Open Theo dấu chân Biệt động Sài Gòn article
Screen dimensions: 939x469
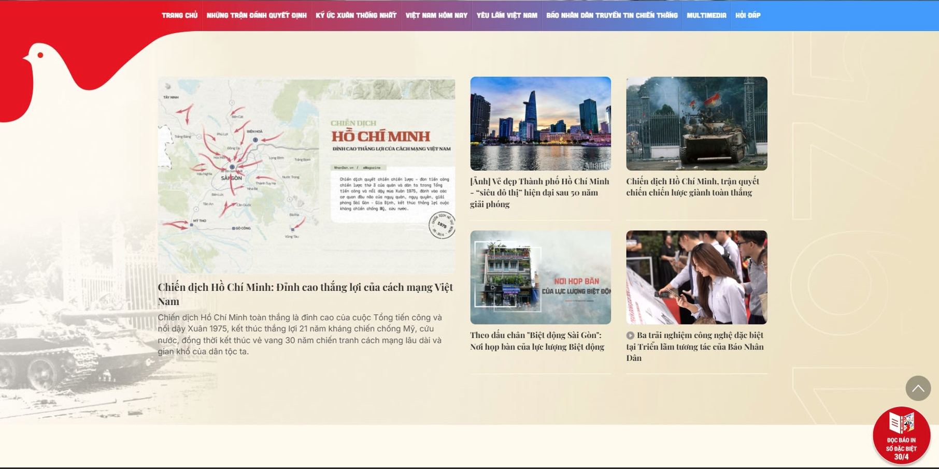pyautogui.click(x=537, y=341)
